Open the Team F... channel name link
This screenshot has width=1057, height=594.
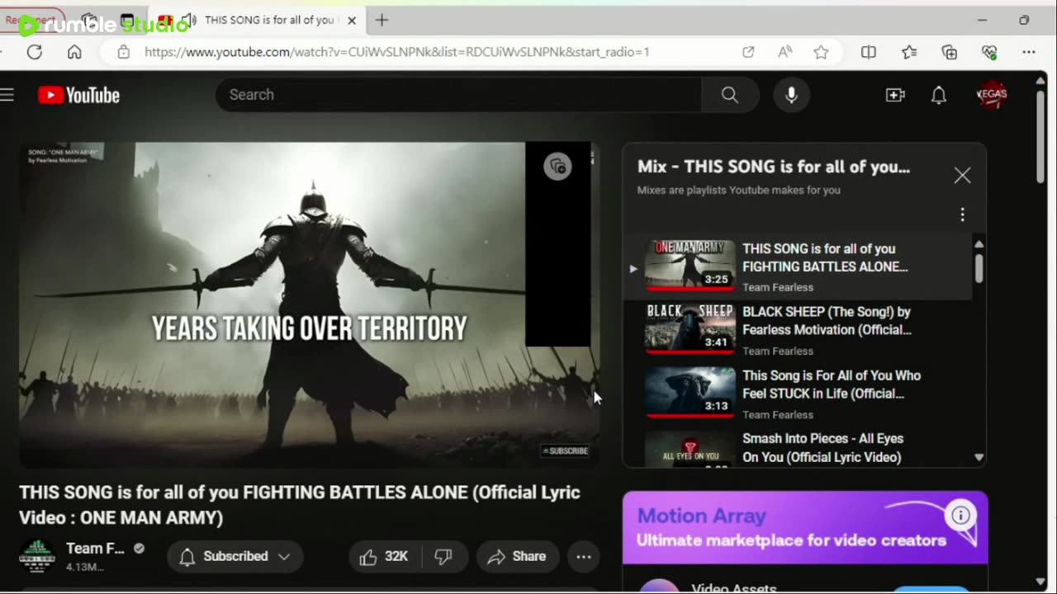pyautogui.click(x=95, y=549)
